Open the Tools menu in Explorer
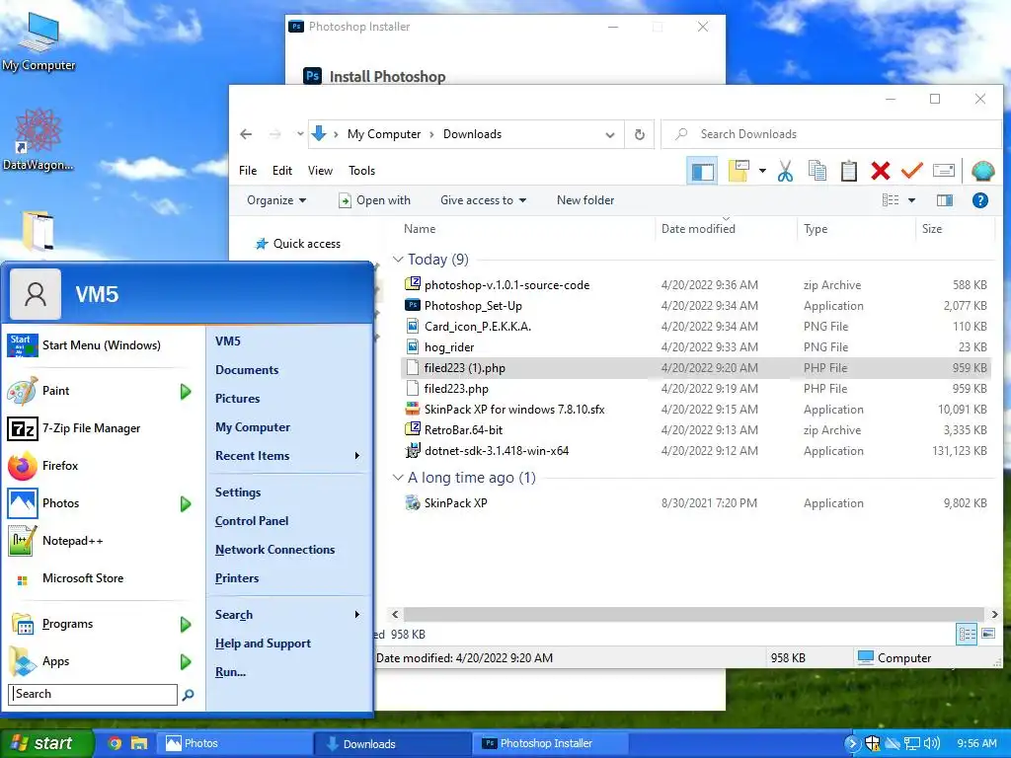 tap(361, 171)
